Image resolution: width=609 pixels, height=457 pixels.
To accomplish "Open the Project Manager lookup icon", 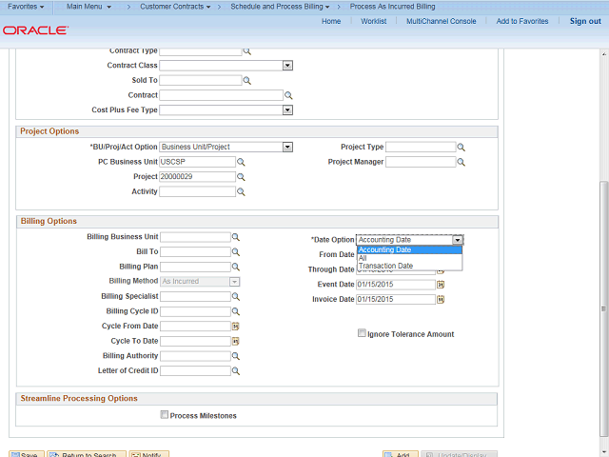I will click(461, 162).
